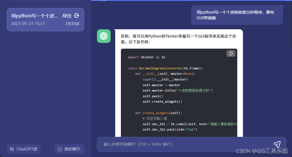Click the code line import tkinter as tk

146,57
